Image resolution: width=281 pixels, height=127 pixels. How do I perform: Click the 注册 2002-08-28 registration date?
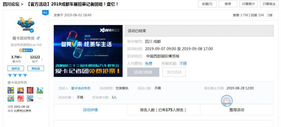coord(18,106)
